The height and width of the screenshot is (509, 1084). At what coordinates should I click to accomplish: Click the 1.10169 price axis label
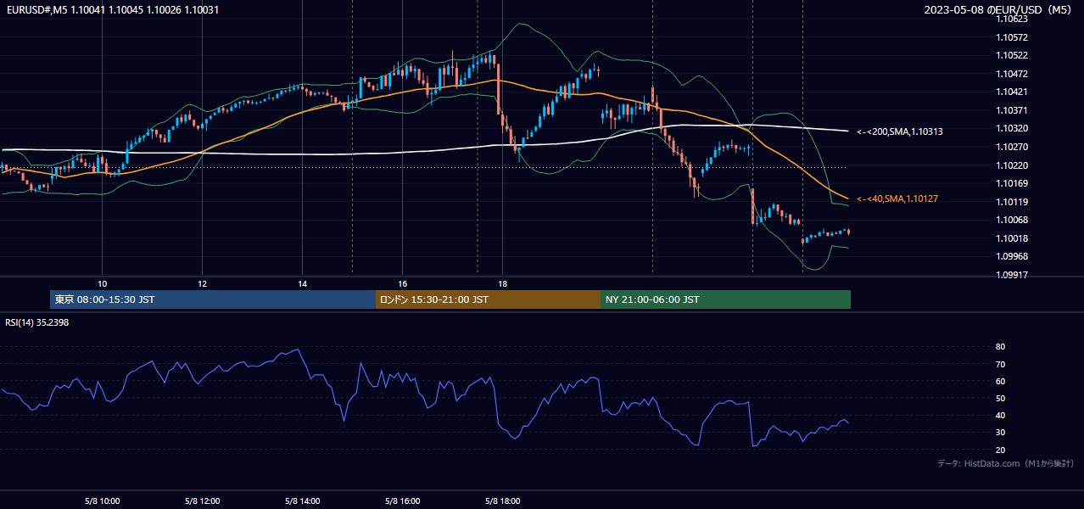pyautogui.click(x=1011, y=183)
